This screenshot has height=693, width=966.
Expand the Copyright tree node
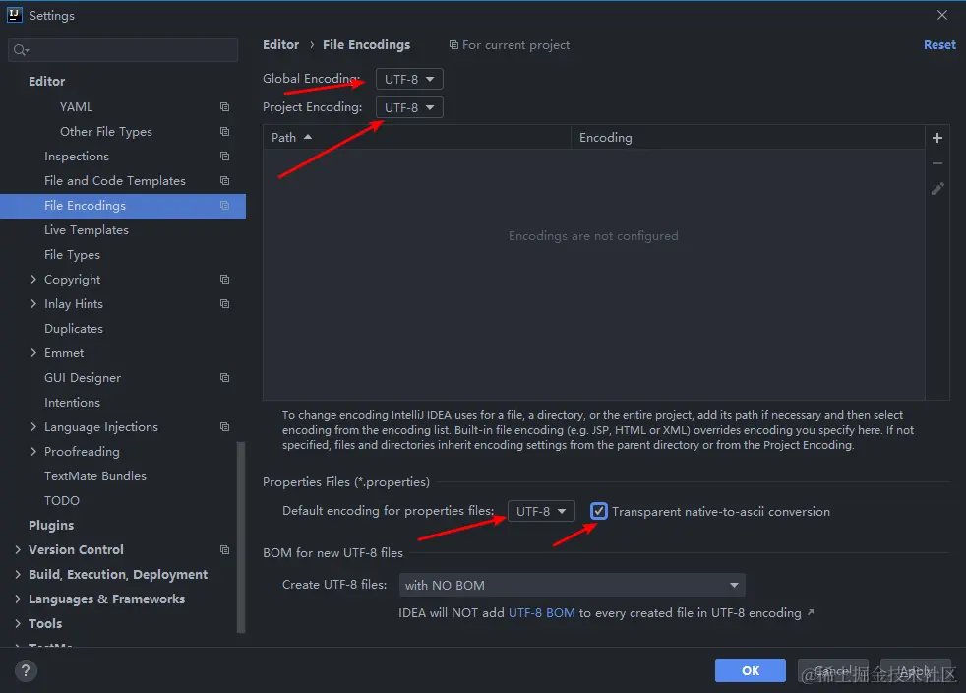pyautogui.click(x=33, y=280)
